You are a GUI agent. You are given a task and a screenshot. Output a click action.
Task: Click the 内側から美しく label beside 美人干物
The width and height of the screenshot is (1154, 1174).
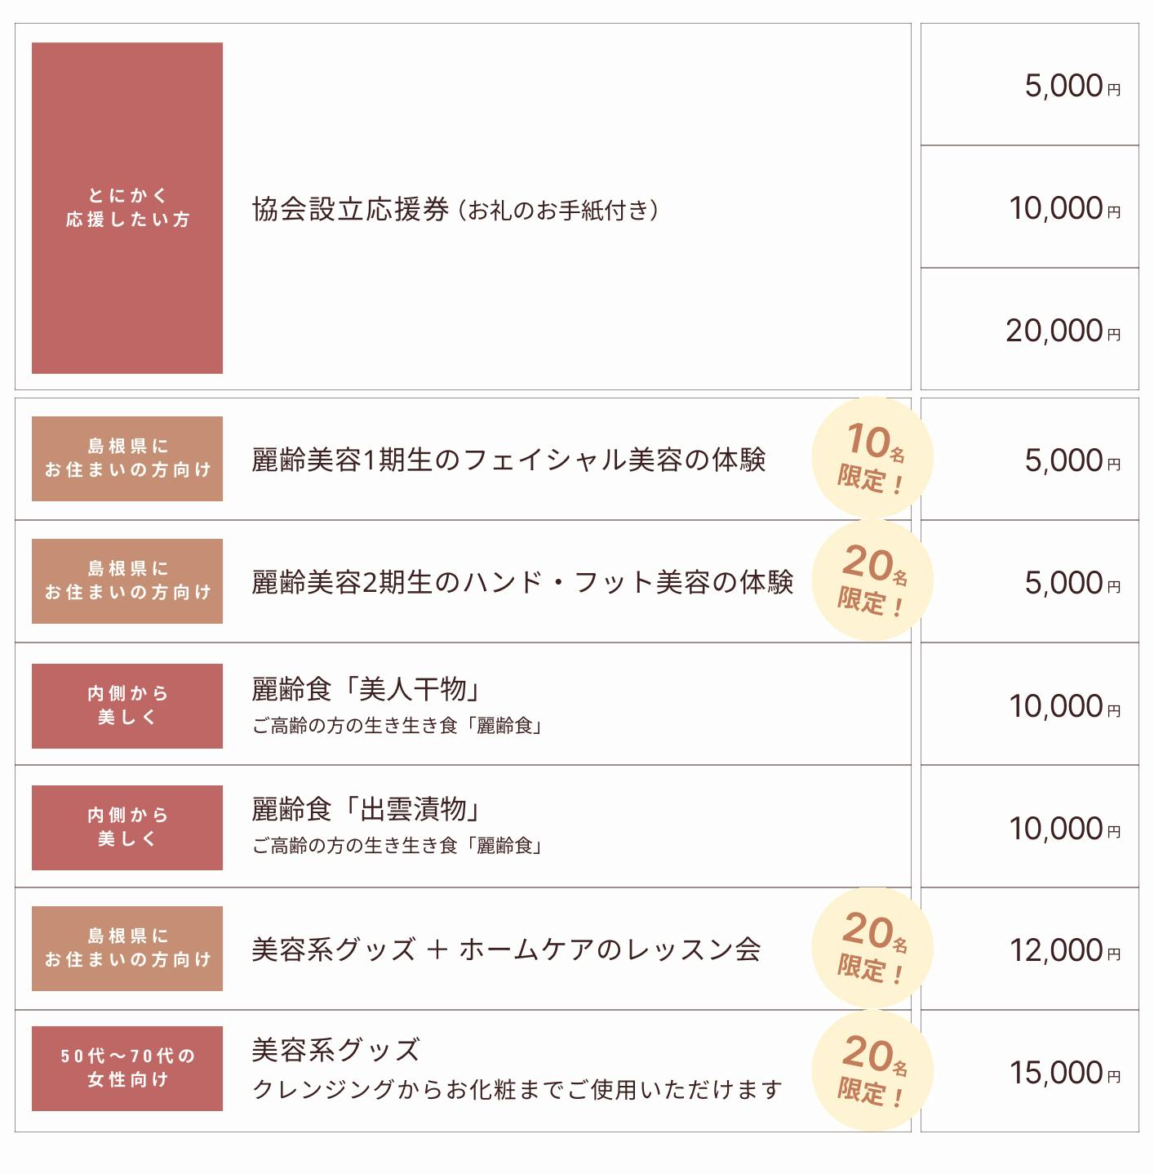(x=127, y=705)
